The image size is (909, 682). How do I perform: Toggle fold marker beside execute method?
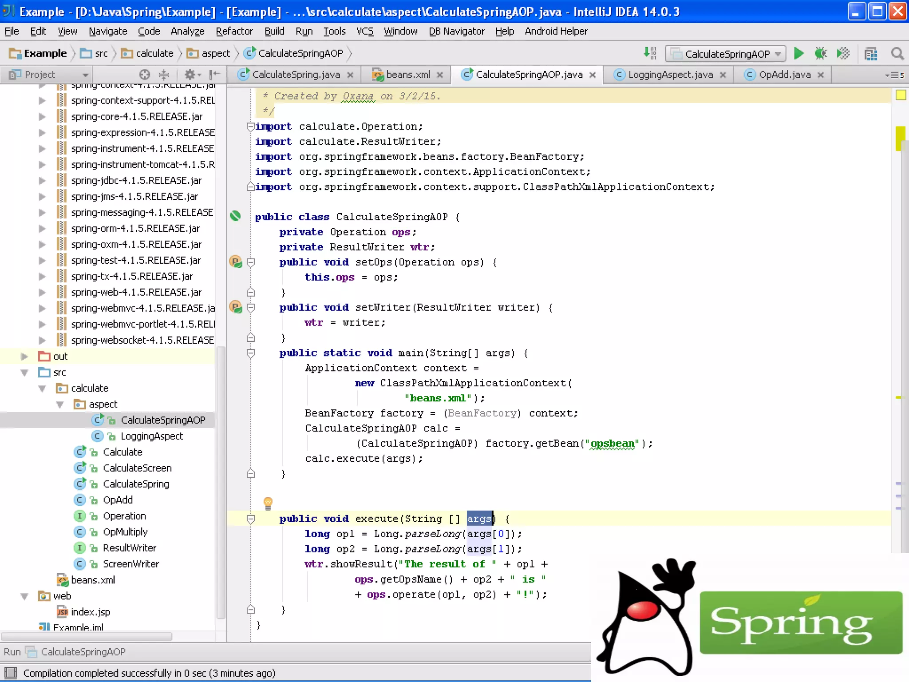[251, 519]
